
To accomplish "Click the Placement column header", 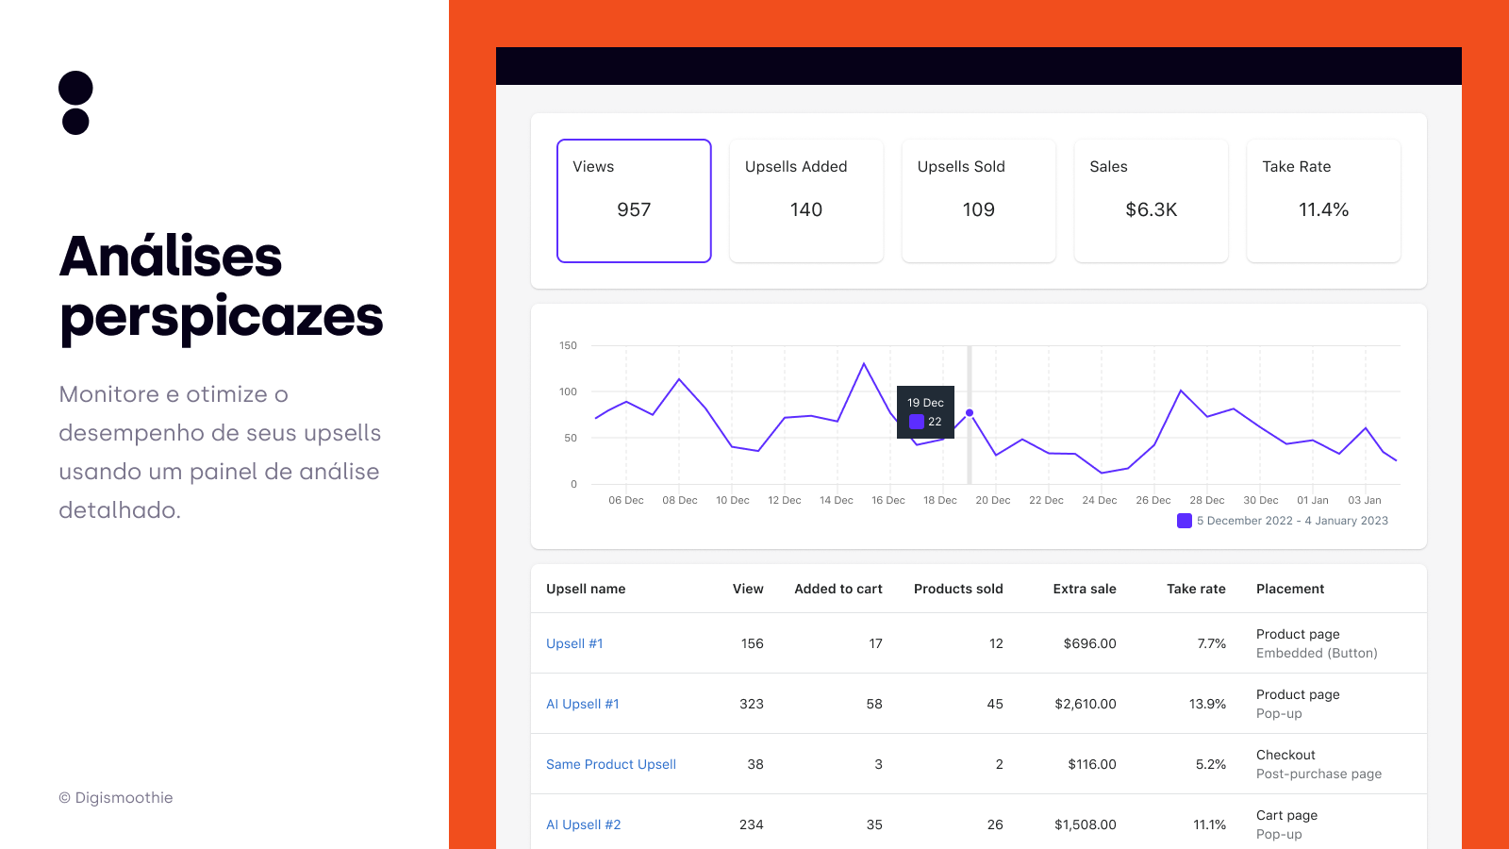I will coord(1290,589).
